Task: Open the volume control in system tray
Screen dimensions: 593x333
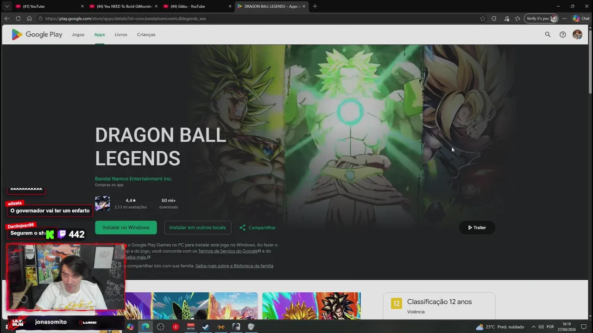Action: click(541, 327)
